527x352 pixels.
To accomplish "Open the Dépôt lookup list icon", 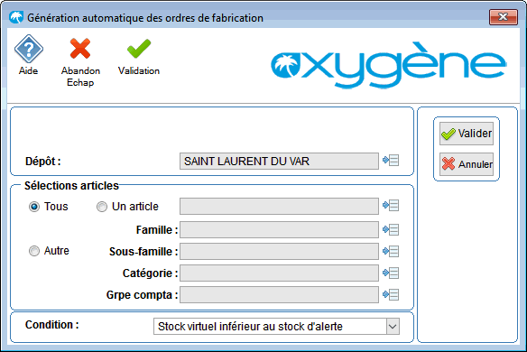I will click(391, 161).
